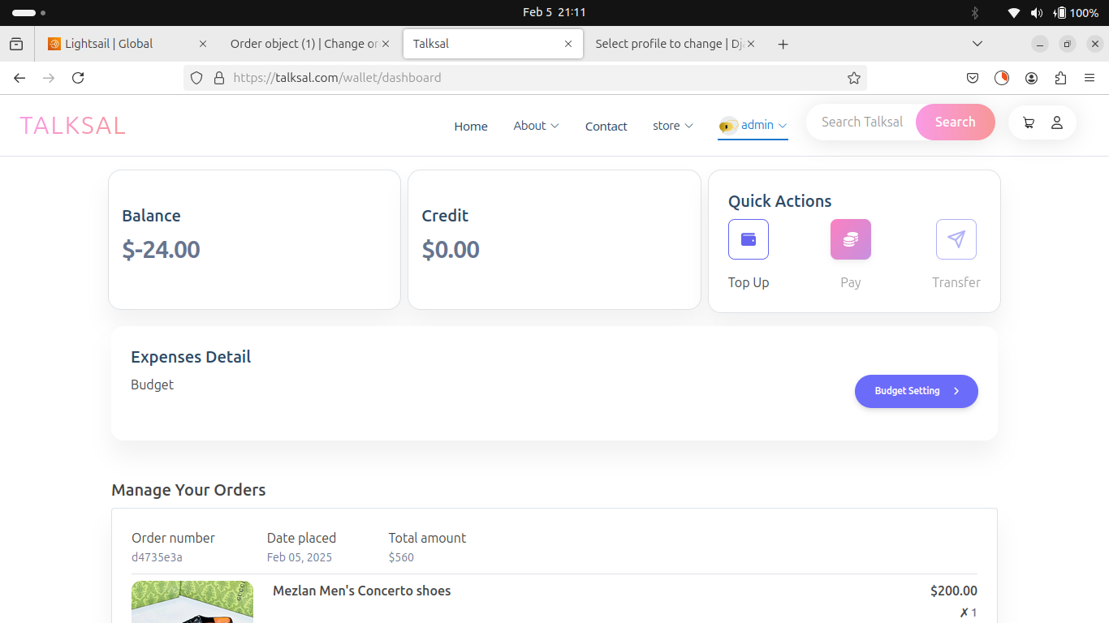1109x623 pixels.
Task: Switch to the Order object (1) tab
Action: click(310, 44)
